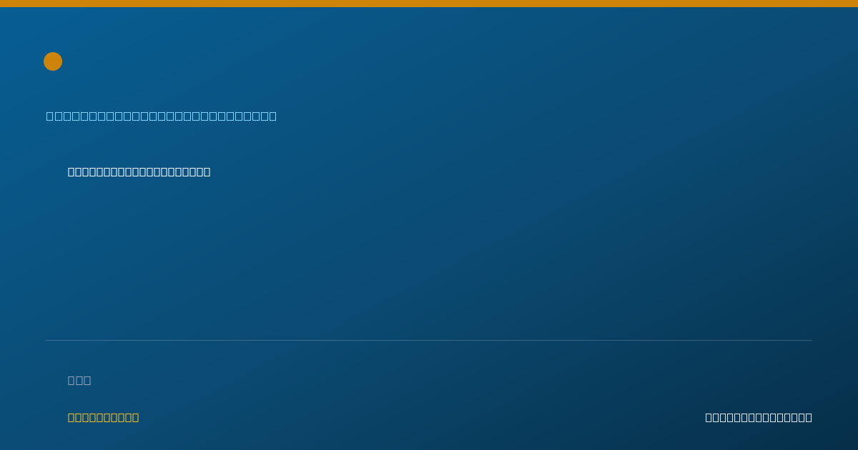Screen dimensions: 858x450
Task: Click the start of the bottom-right white text
Action: click(x=709, y=418)
